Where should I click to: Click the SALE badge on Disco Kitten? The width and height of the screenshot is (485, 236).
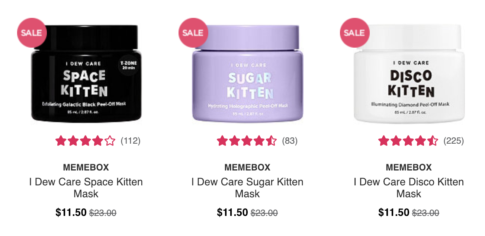[x=354, y=32]
